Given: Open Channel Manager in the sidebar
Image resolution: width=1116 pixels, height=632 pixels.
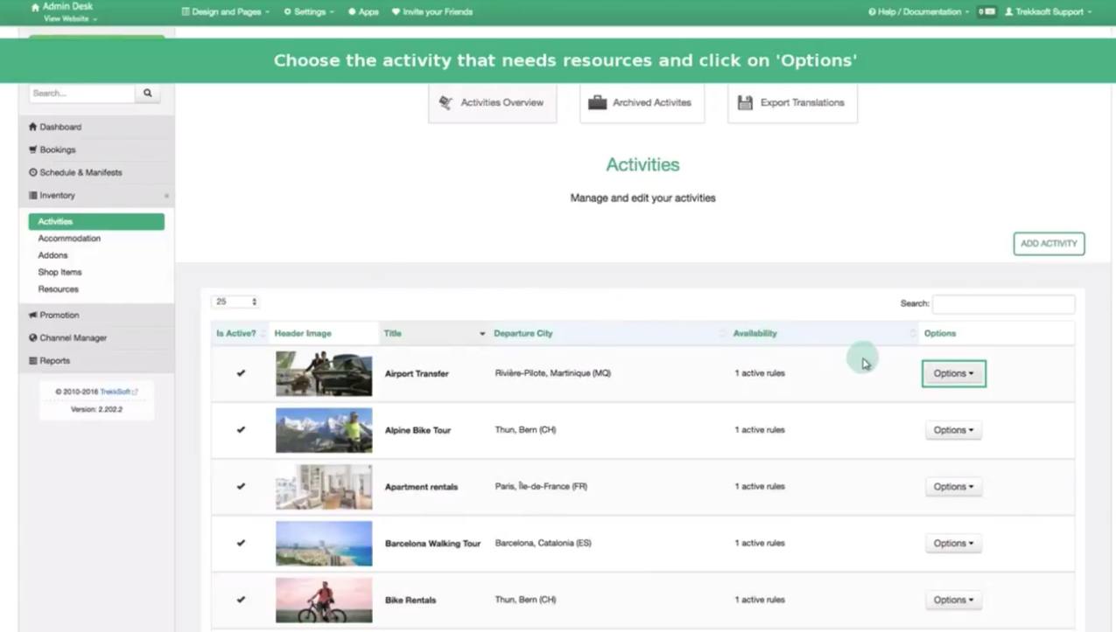Looking at the screenshot, I should click(x=73, y=337).
